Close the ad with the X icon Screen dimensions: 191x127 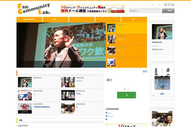tap(146, 71)
